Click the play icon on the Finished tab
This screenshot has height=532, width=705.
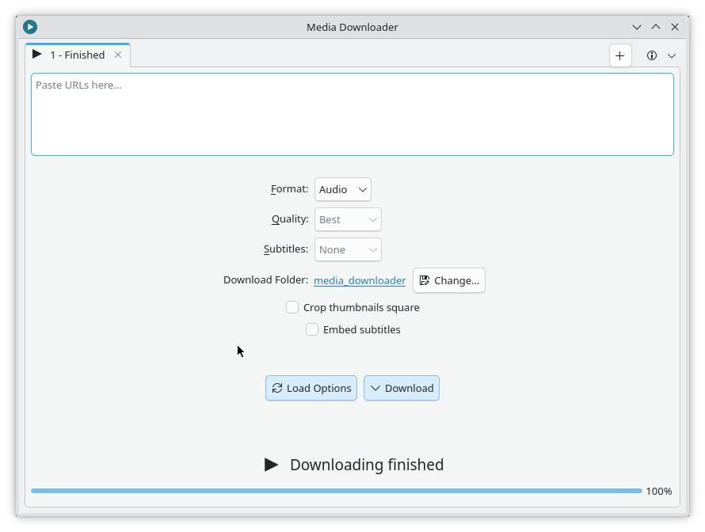click(37, 55)
